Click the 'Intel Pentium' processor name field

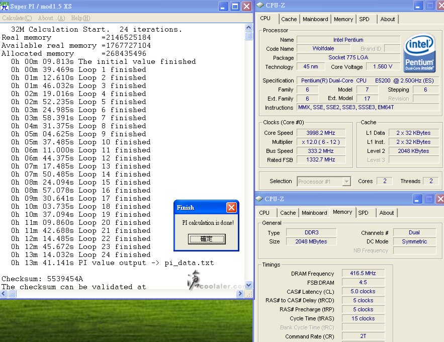click(x=348, y=40)
